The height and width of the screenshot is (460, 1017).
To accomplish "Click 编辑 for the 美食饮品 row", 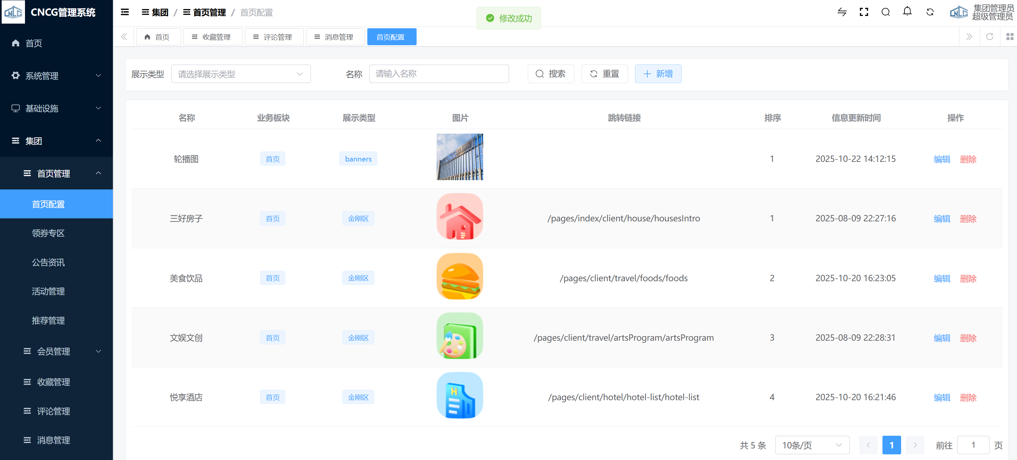I will 942,278.
